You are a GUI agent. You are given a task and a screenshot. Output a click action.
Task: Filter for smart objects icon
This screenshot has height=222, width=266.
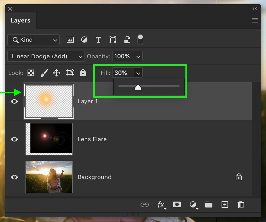127,40
